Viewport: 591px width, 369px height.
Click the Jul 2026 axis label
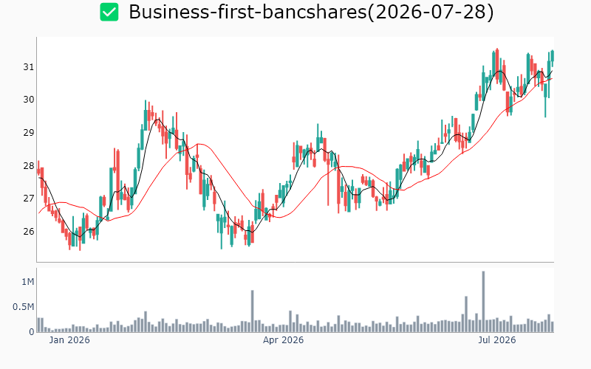click(496, 340)
